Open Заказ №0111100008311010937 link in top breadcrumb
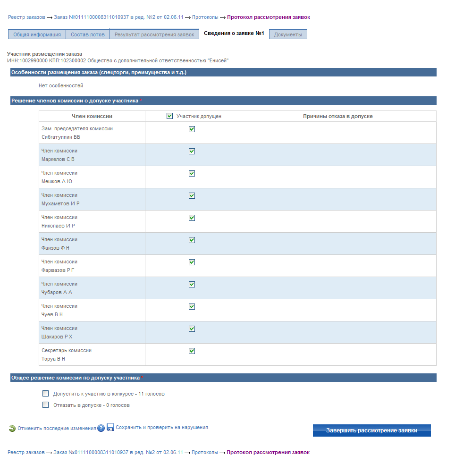Viewport: 455px width, 464px height. click(118, 17)
